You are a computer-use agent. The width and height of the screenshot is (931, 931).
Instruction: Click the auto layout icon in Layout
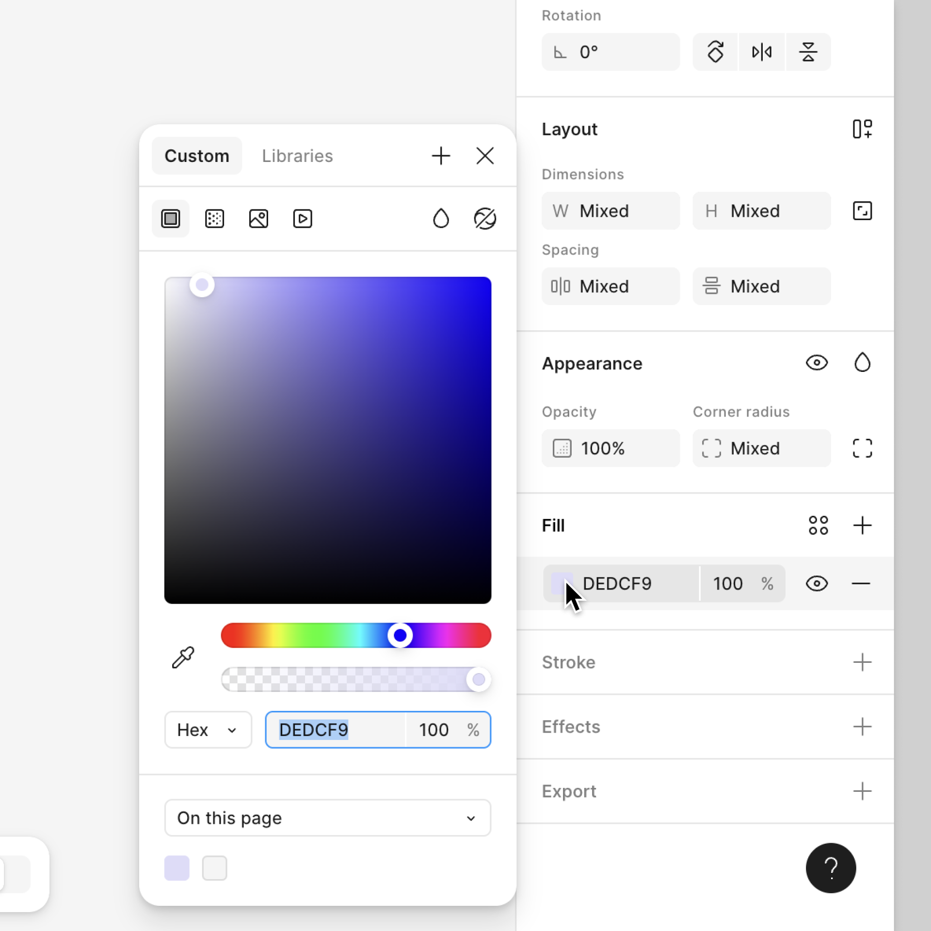(x=862, y=129)
